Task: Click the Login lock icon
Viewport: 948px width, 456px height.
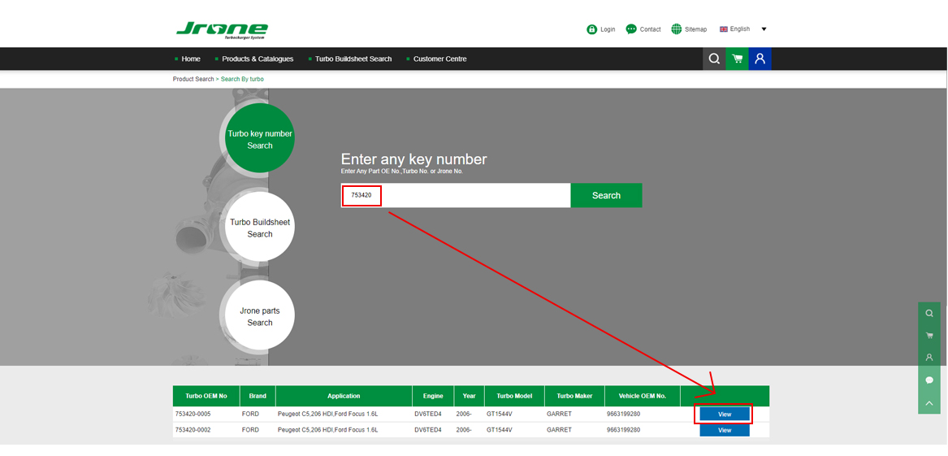Action: point(592,29)
